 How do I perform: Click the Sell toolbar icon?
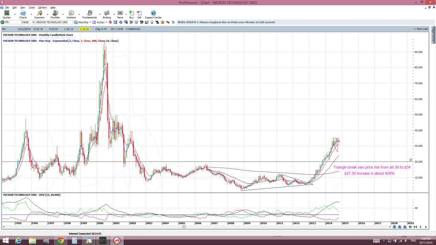tap(139, 14)
